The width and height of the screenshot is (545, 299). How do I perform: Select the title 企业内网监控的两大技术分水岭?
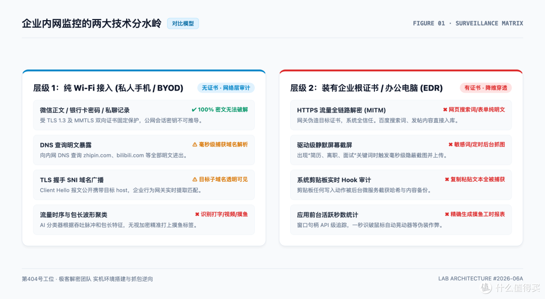pos(92,24)
